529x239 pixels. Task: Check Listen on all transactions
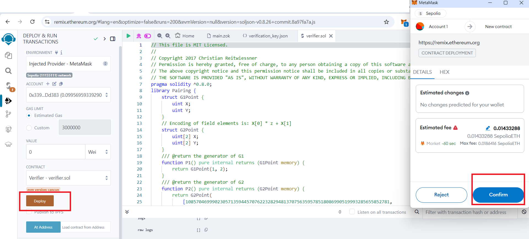tap(352, 212)
